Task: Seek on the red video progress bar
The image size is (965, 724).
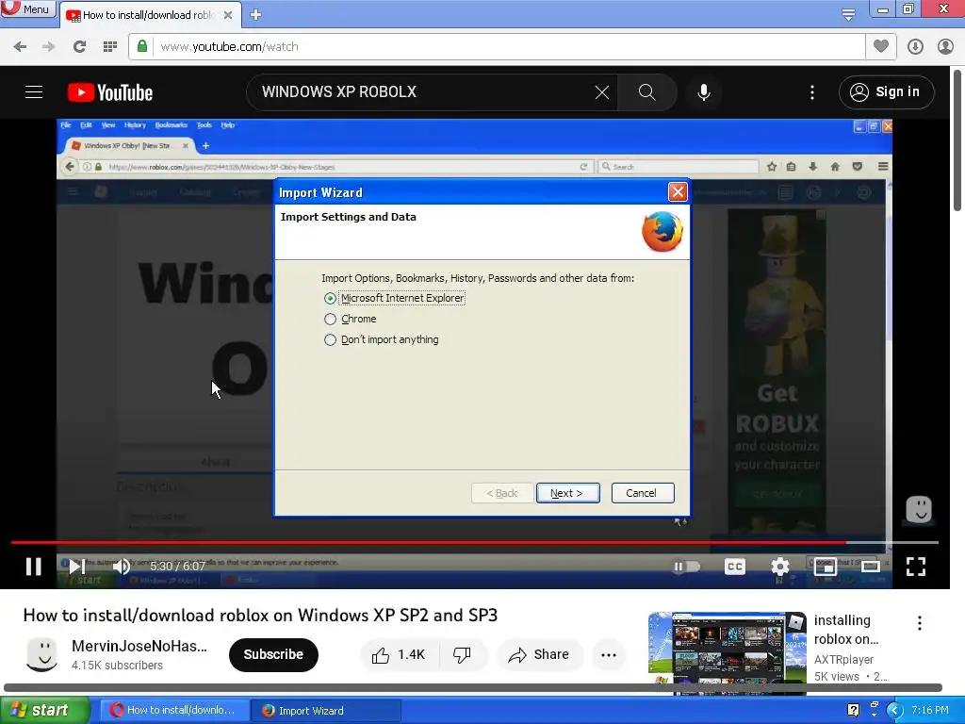Action: 474,542
